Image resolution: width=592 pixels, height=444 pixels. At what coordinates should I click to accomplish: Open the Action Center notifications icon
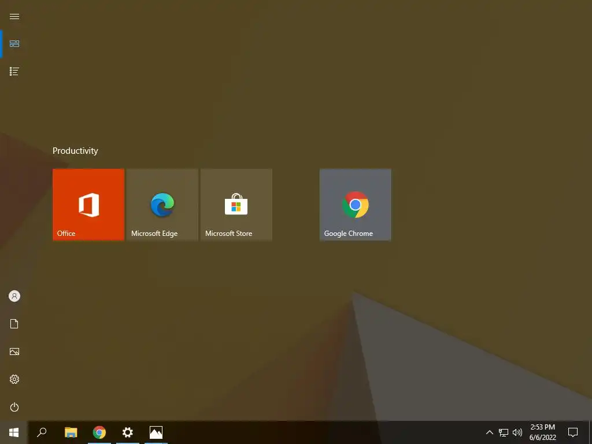[573, 432]
